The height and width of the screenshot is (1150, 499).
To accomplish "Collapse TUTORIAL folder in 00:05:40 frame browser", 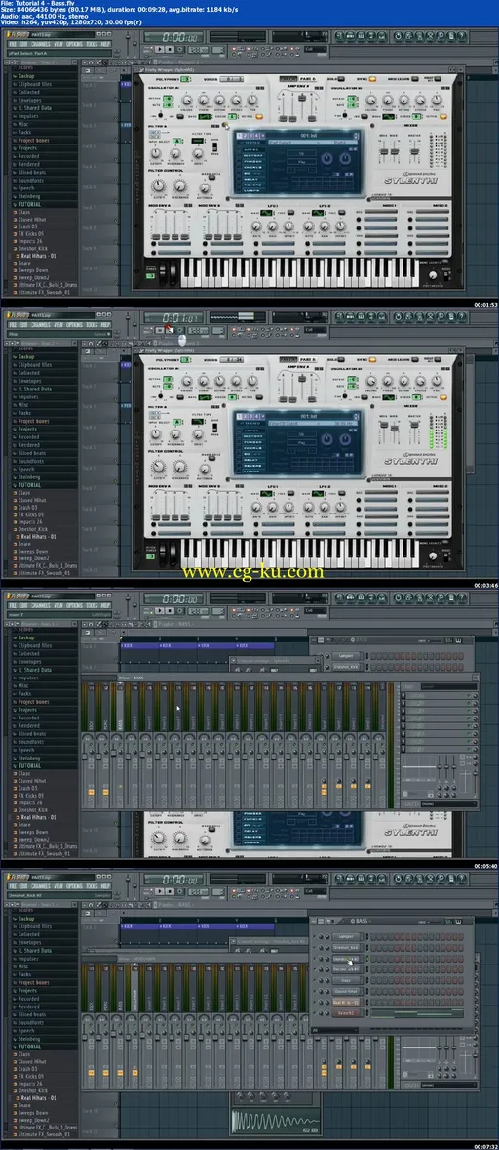I will (x=29, y=766).
